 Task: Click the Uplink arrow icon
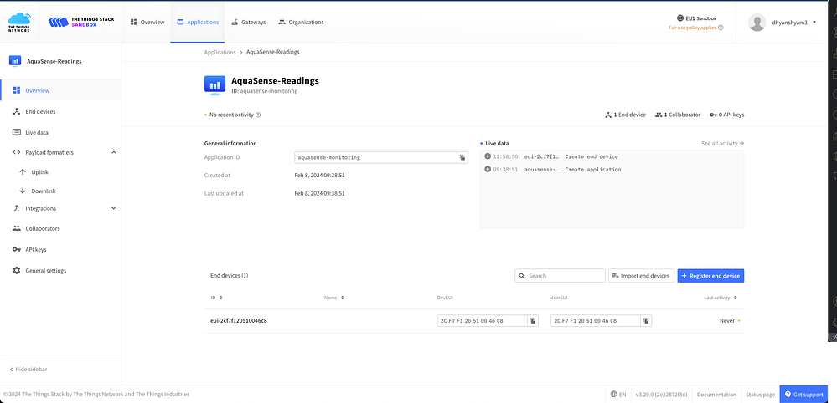(x=23, y=172)
